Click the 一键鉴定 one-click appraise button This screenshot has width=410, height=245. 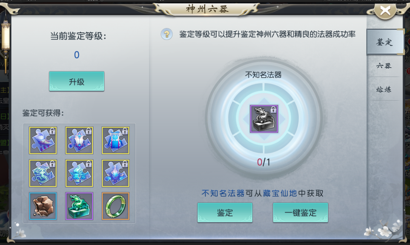[x=301, y=213]
